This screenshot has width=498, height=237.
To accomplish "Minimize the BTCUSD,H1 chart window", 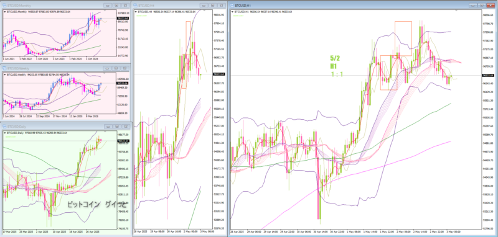I will click(473, 6).
